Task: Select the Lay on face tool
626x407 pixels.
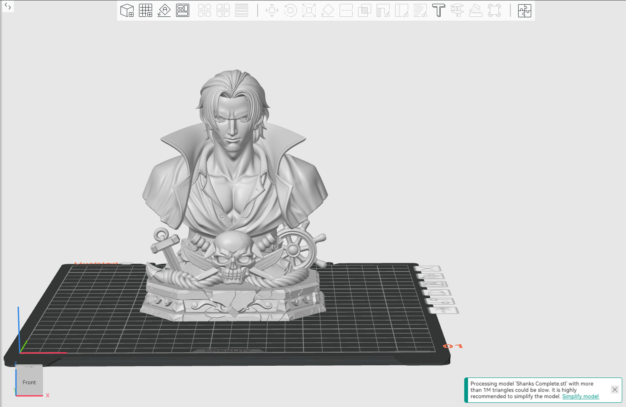Action: [328, 10]
